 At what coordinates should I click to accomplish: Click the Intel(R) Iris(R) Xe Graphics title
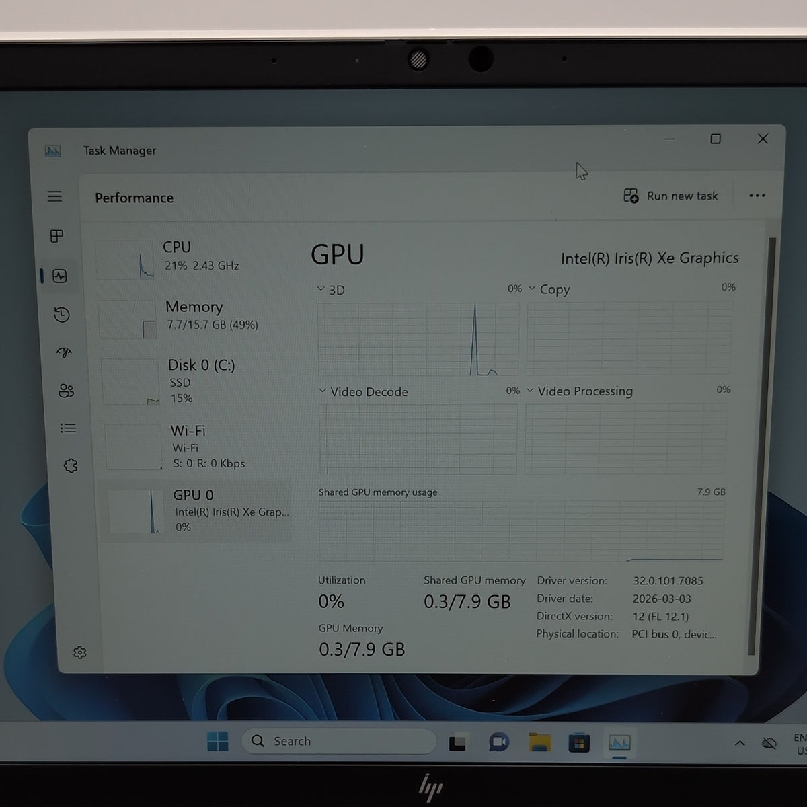tap(650, 258)
